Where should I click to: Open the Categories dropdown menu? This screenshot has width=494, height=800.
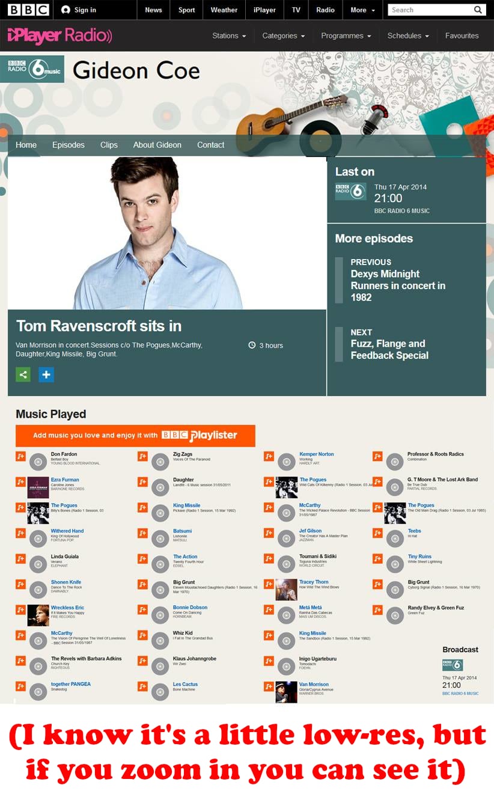(283, 36)
